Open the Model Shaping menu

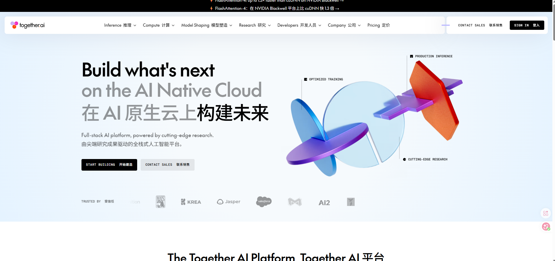207,25
